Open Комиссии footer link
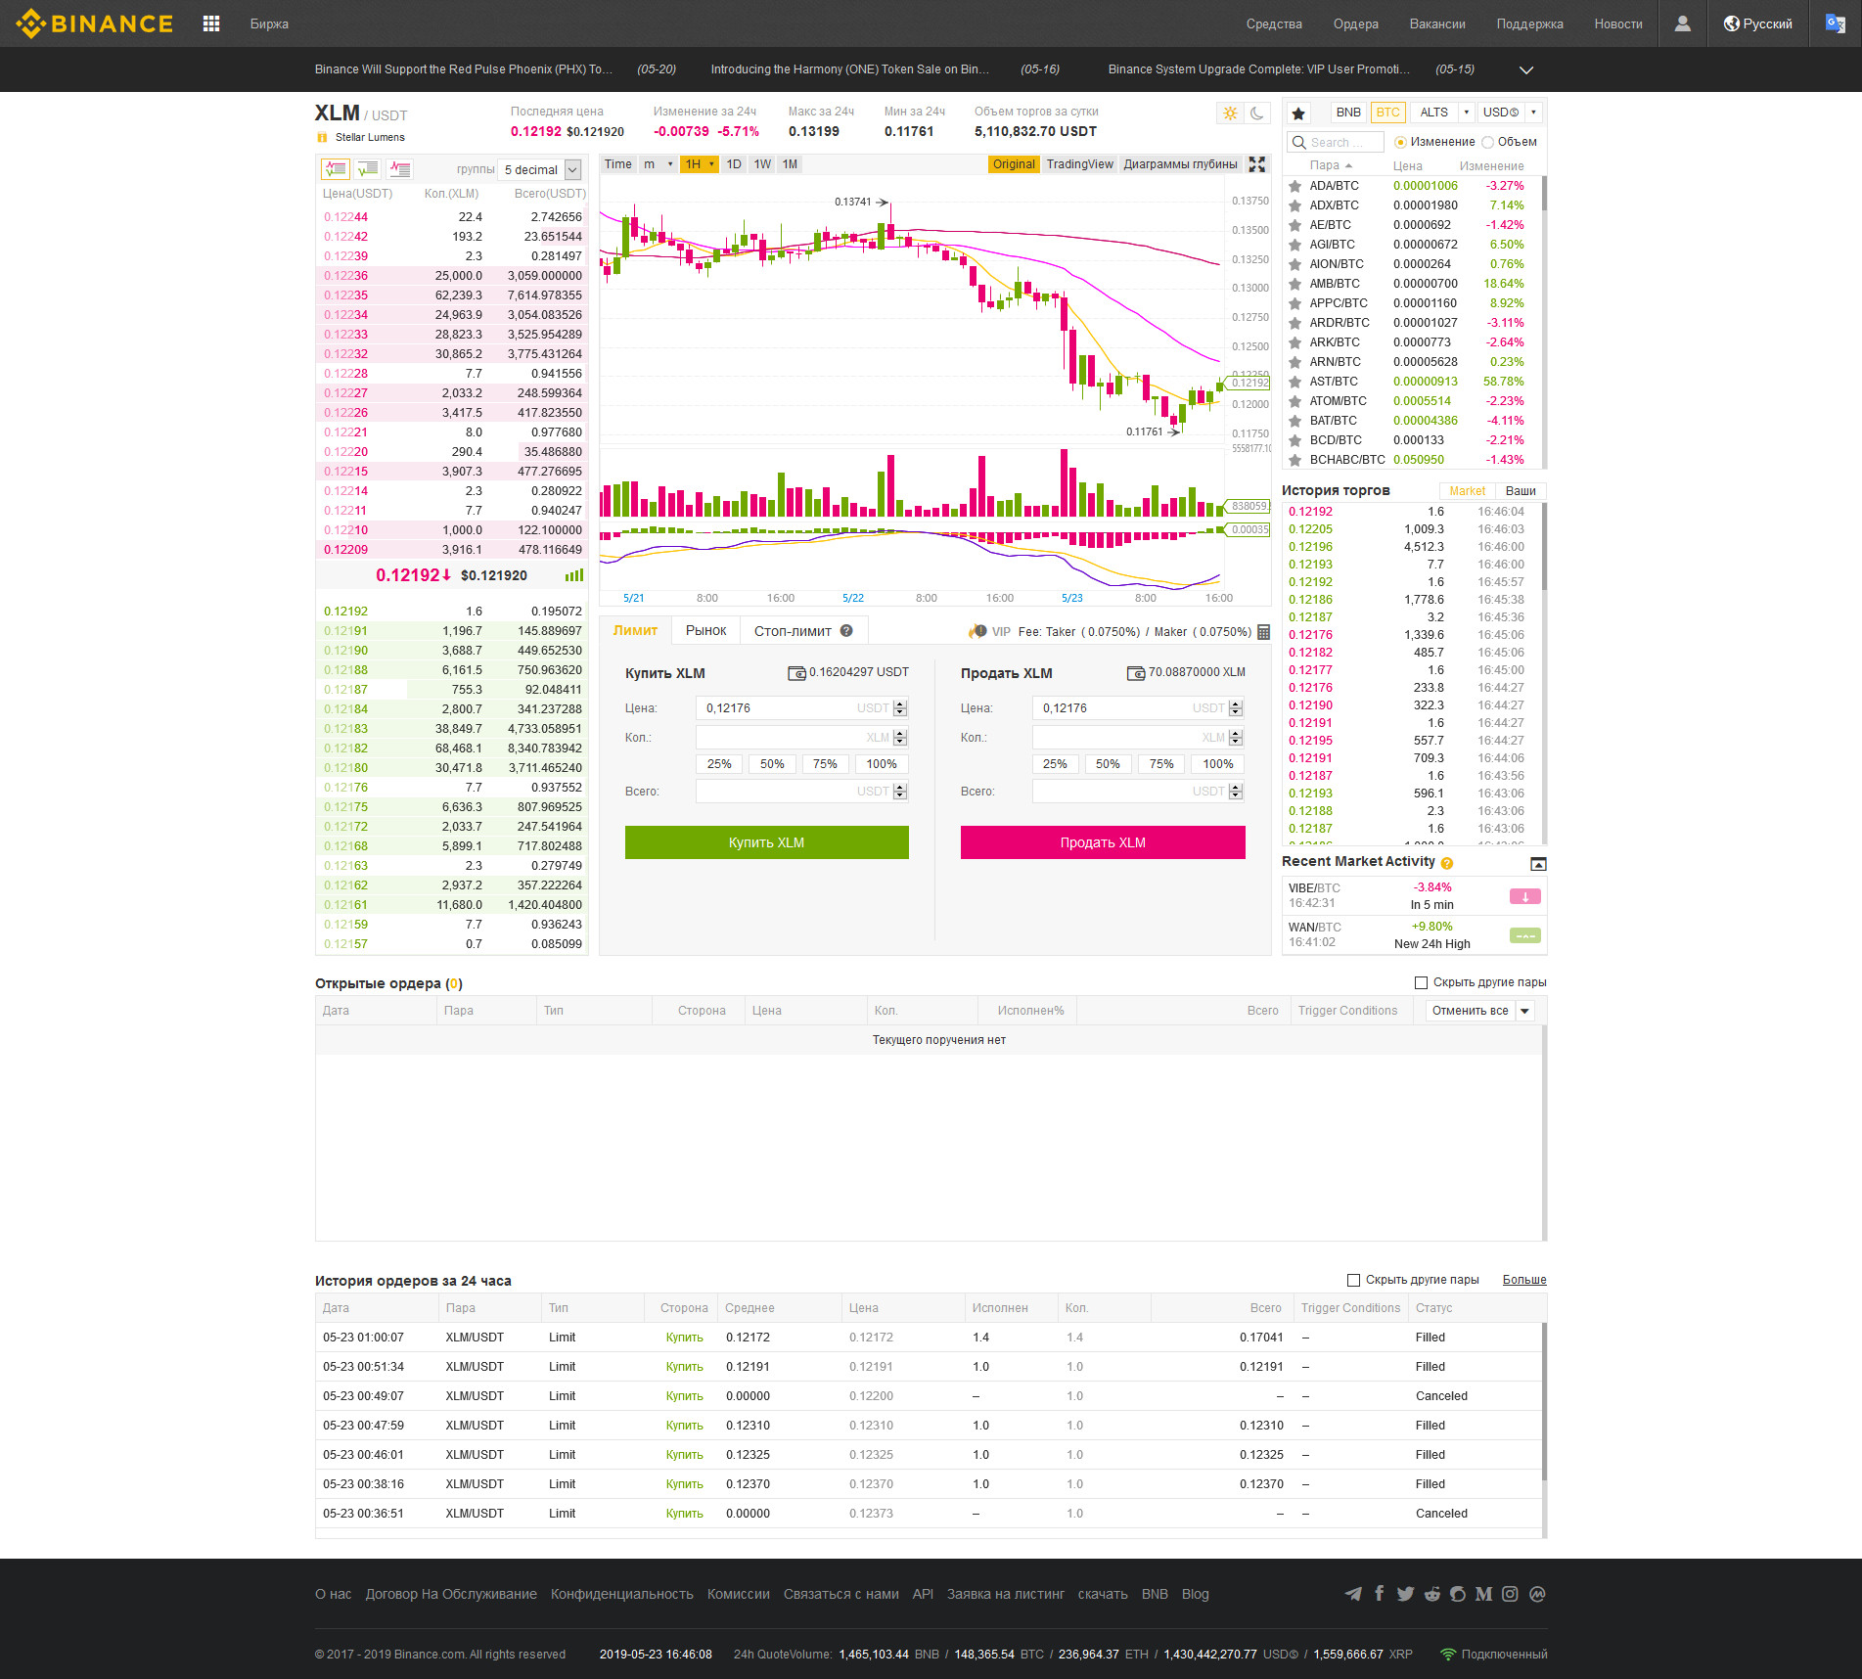Screen dimensions: 1862x1679 tap(739, 1594)
